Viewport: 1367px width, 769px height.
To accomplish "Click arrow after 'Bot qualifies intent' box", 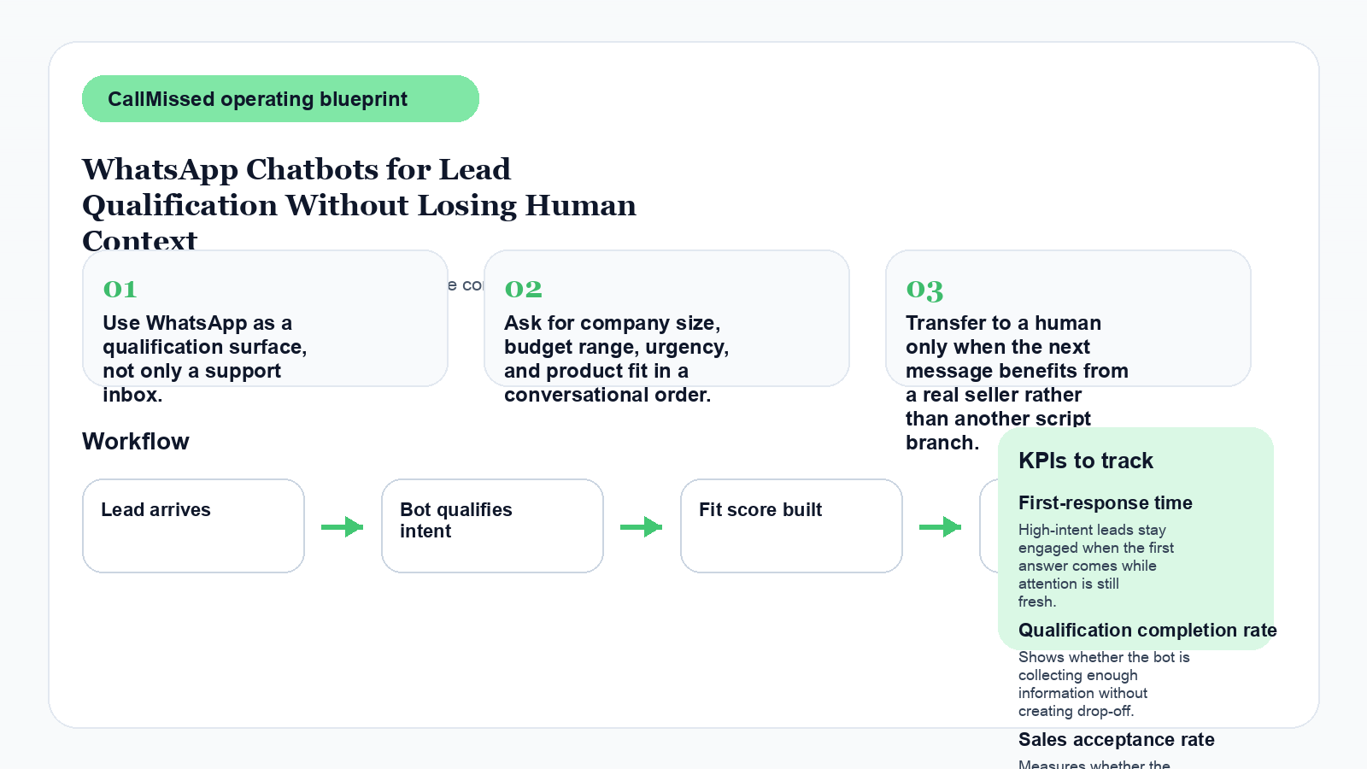I will click(642, 526).
